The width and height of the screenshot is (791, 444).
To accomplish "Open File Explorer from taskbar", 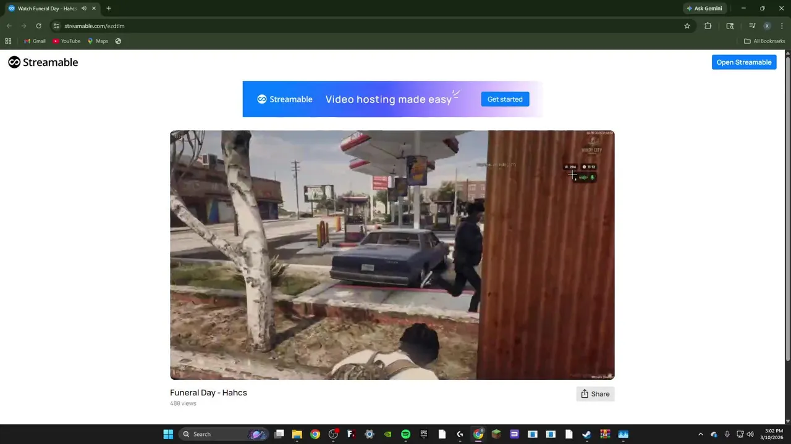I will (x=297, y=434).
